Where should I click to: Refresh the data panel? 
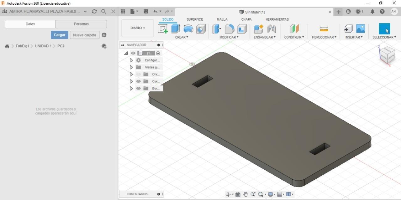(94, 12)
